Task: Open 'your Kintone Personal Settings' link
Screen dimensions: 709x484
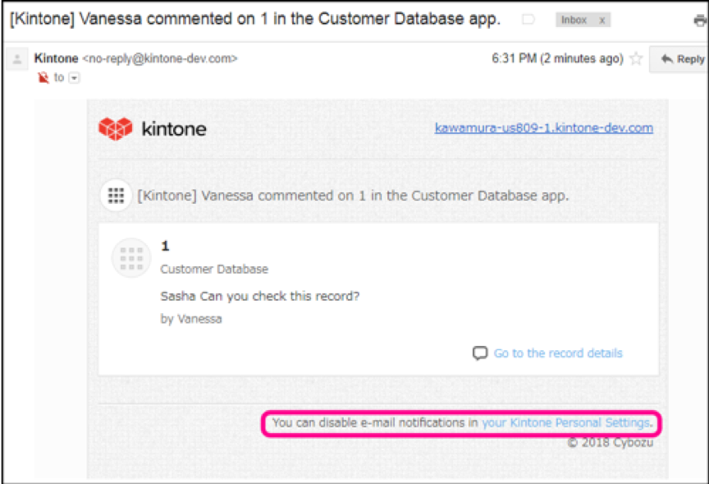Action: pyautogui.click(x=565, y=423)
